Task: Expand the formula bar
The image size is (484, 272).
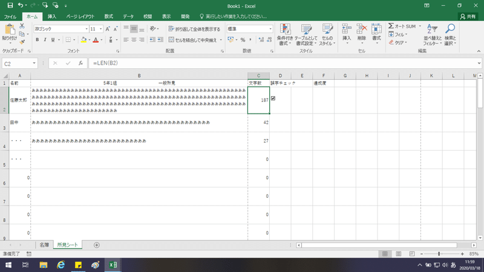Action: (x=479, y=63)
